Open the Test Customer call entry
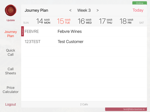 tap(84, 42)
